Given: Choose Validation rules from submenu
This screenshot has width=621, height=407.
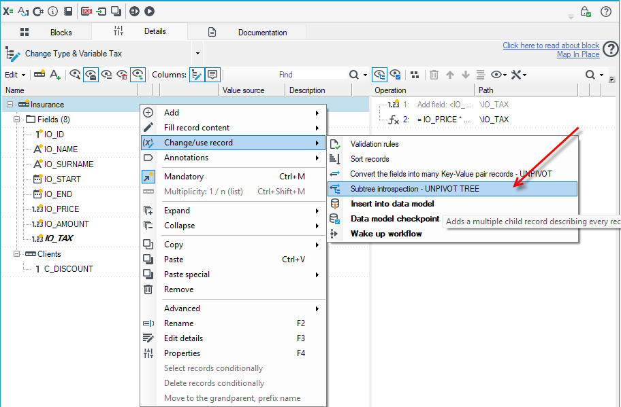Looking at the screenshot, I should [452, 144].
